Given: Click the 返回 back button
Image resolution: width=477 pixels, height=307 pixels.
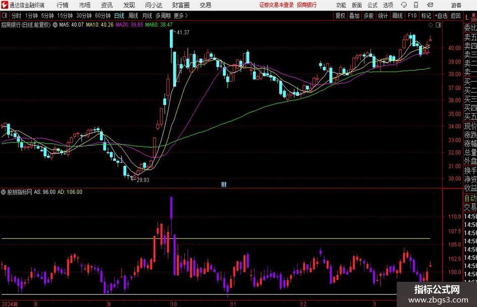Looking at the screenshot, I should [x=455, y=16].
